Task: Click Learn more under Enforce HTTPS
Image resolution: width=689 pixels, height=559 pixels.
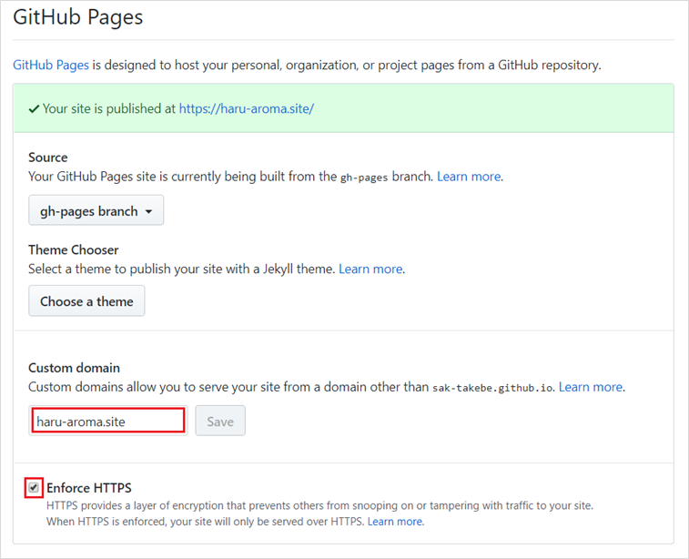Action: (x=395, y=522)
